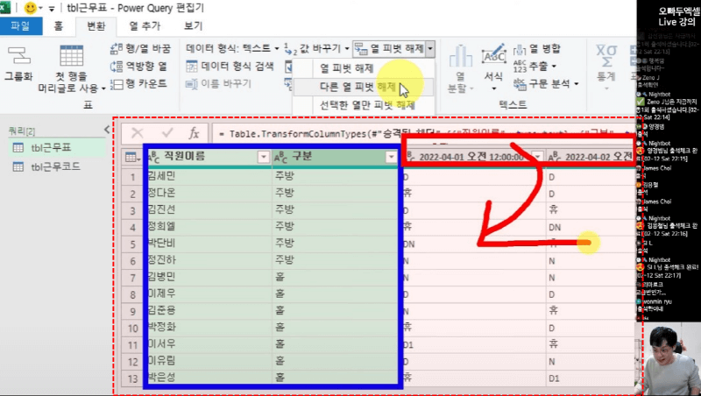Click 행/열 바꿈 transpose button
701x396 pixels.
click(140, 49)
